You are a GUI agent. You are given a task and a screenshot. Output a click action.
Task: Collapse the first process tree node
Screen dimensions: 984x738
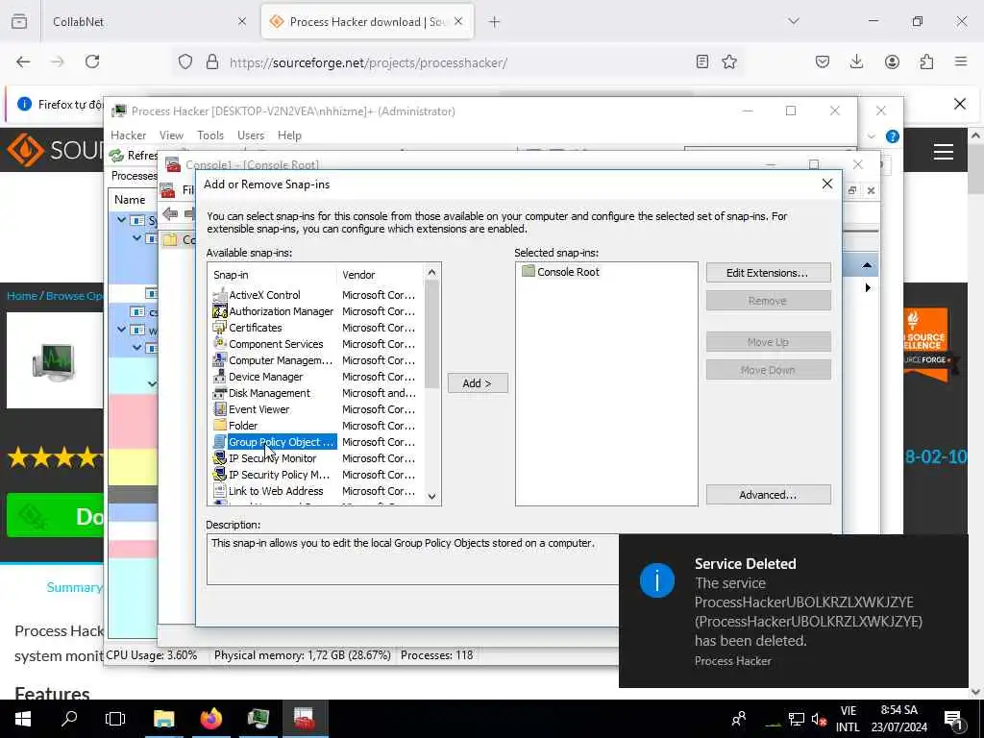(122, 220)
